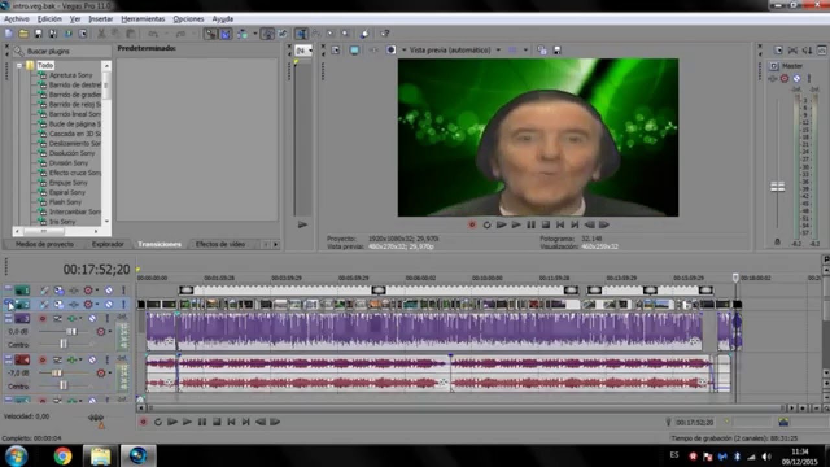Create a new project from the toolbar
This screenshot has height=467, width=830.
(8, 33)
